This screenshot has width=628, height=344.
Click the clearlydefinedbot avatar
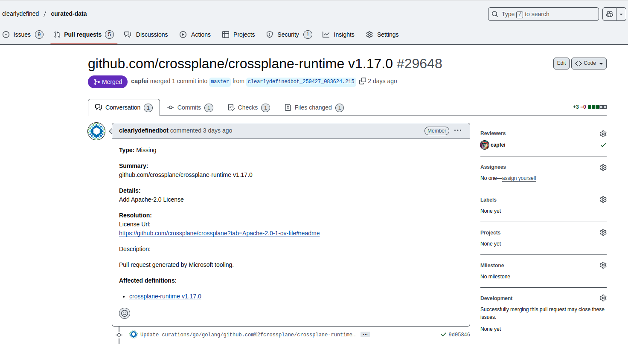click(96, 131)
